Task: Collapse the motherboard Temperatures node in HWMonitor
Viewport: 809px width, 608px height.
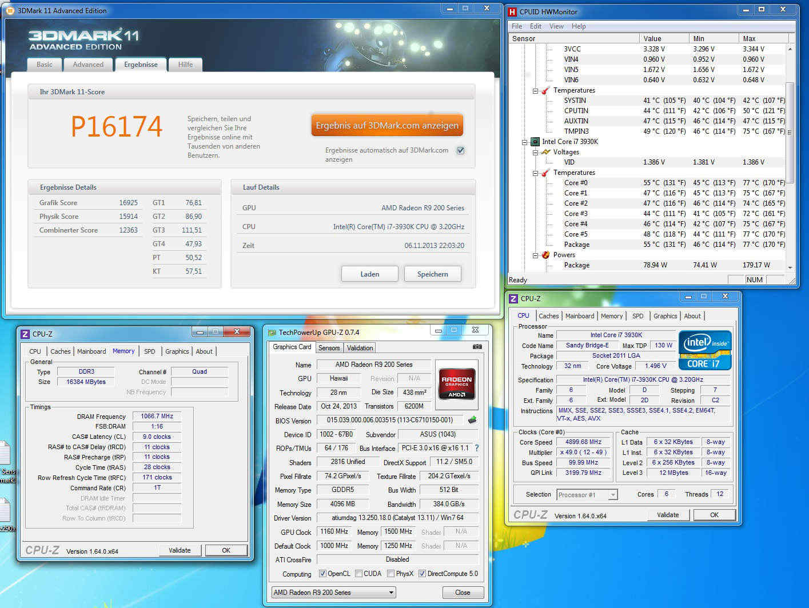Action: pyautogui.click(x=536, y=90)
